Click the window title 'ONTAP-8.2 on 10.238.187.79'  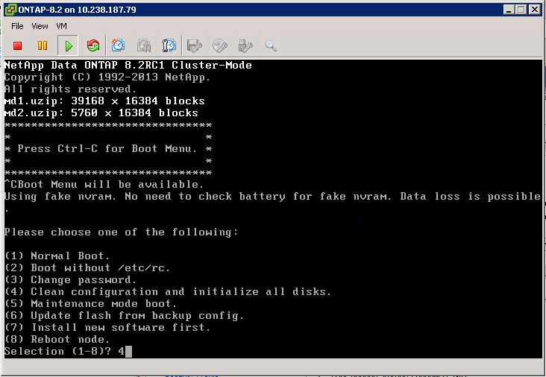[77, 10]
